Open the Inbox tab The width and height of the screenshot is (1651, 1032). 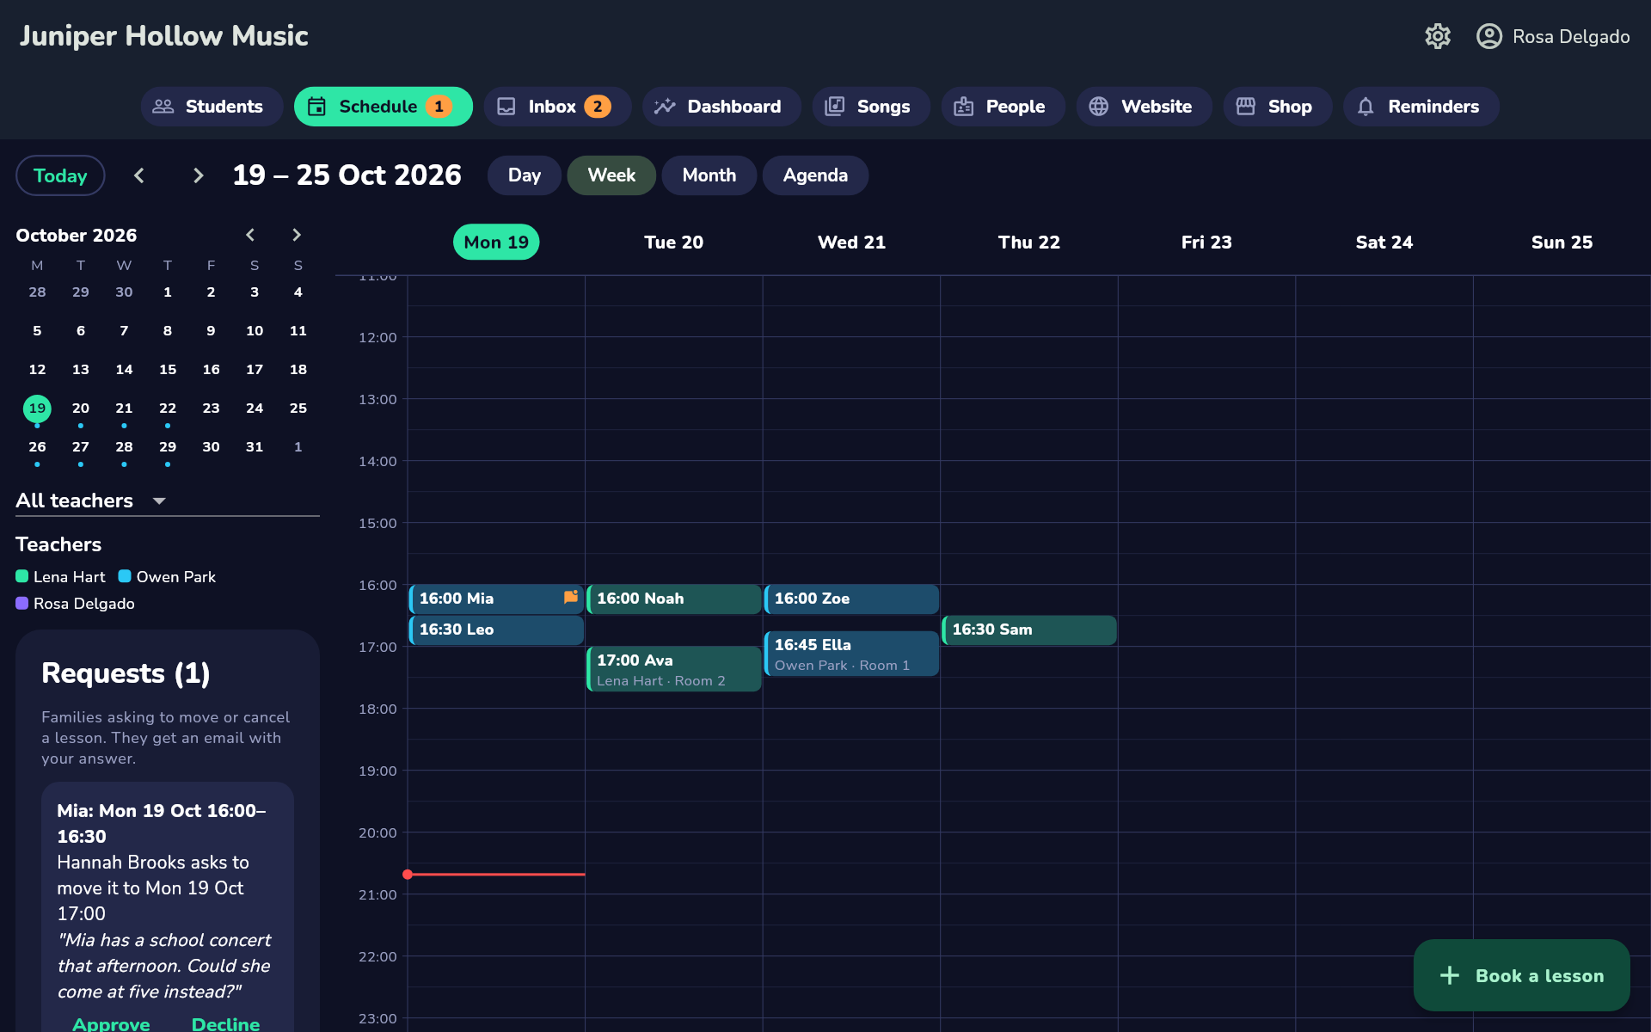click(x=557, y=107)
